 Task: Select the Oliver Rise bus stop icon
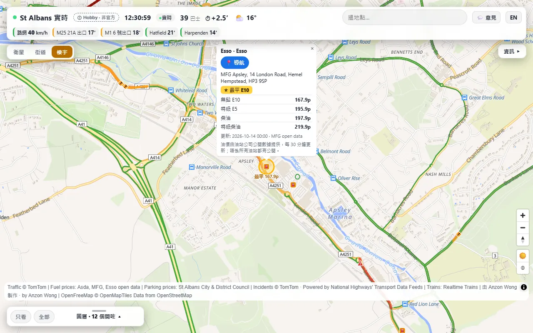333,178
